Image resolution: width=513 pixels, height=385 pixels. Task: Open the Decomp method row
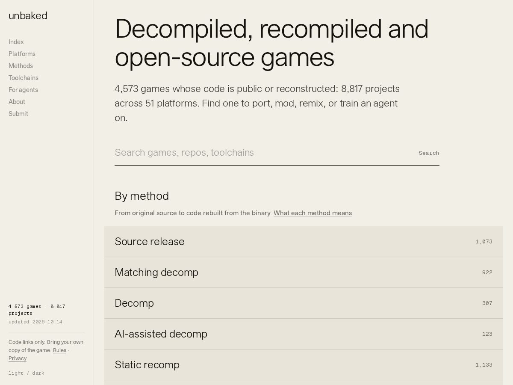304,303
